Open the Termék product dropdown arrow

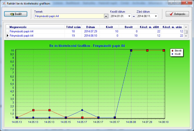106,16
